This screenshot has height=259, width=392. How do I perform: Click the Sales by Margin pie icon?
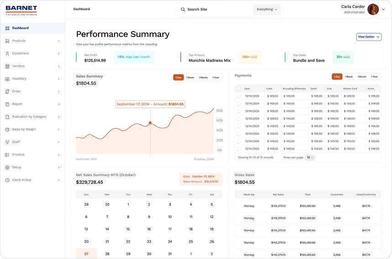[x=7, y=129]
